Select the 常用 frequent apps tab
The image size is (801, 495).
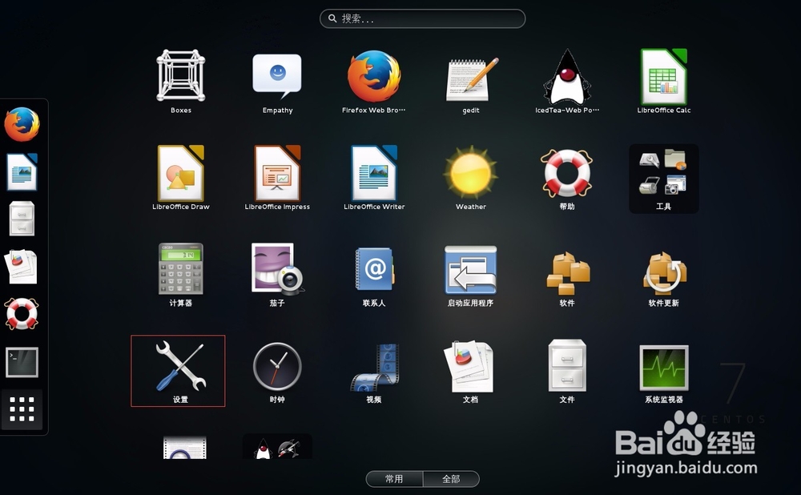tap(394, 478)
